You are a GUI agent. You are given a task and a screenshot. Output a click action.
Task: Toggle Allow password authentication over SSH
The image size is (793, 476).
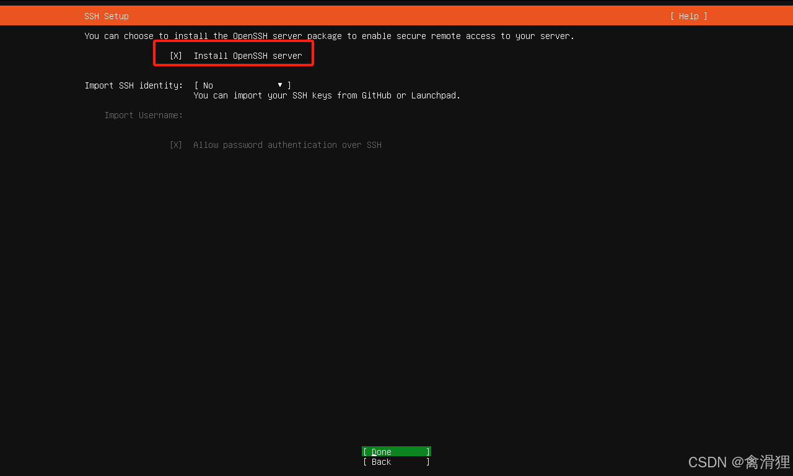[x=176, y=145]
